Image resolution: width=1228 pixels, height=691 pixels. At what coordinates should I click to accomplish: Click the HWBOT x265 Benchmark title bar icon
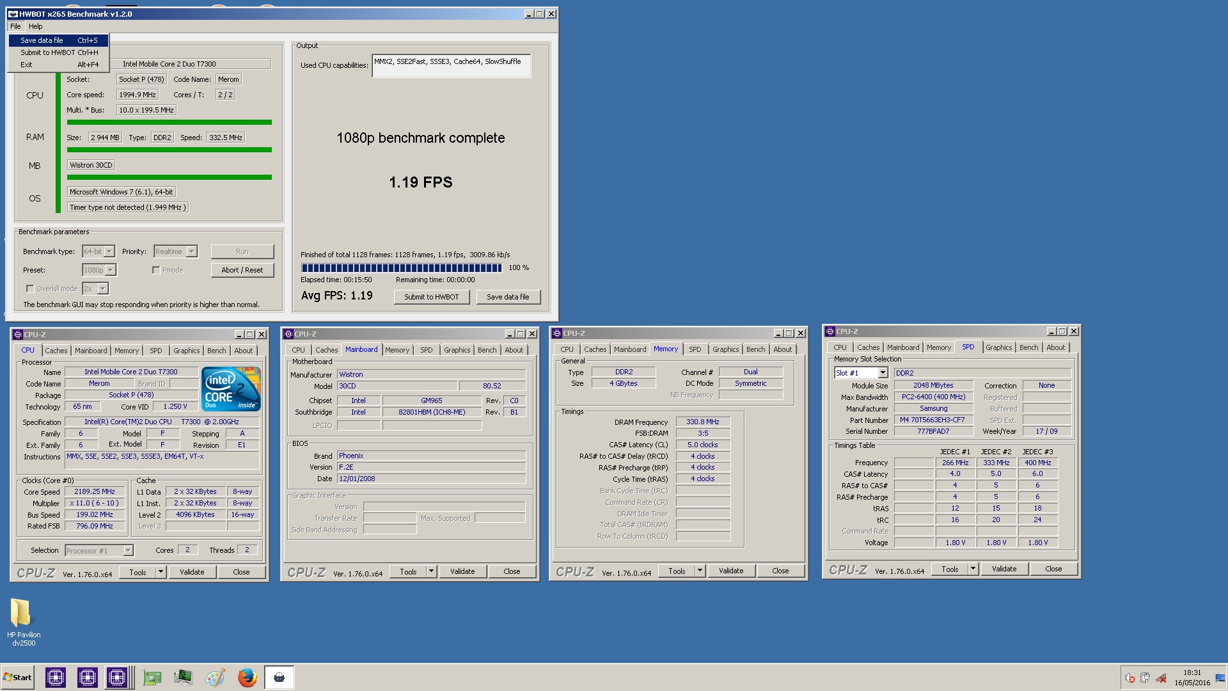coord(13,13)
